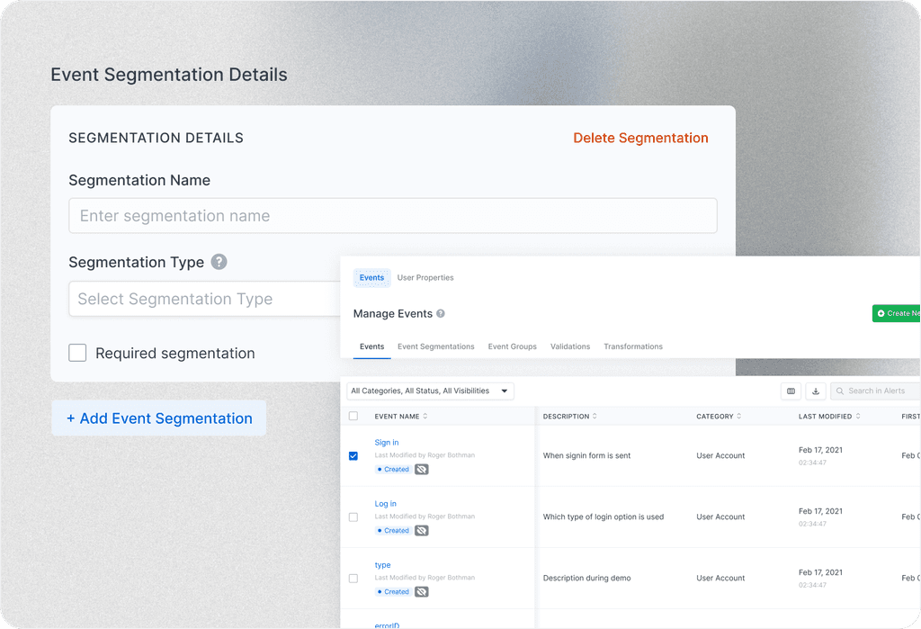921x629 pixels.
Task: Click Created status badge in type row
Action: pyautogui.click(x=393, y=591)
